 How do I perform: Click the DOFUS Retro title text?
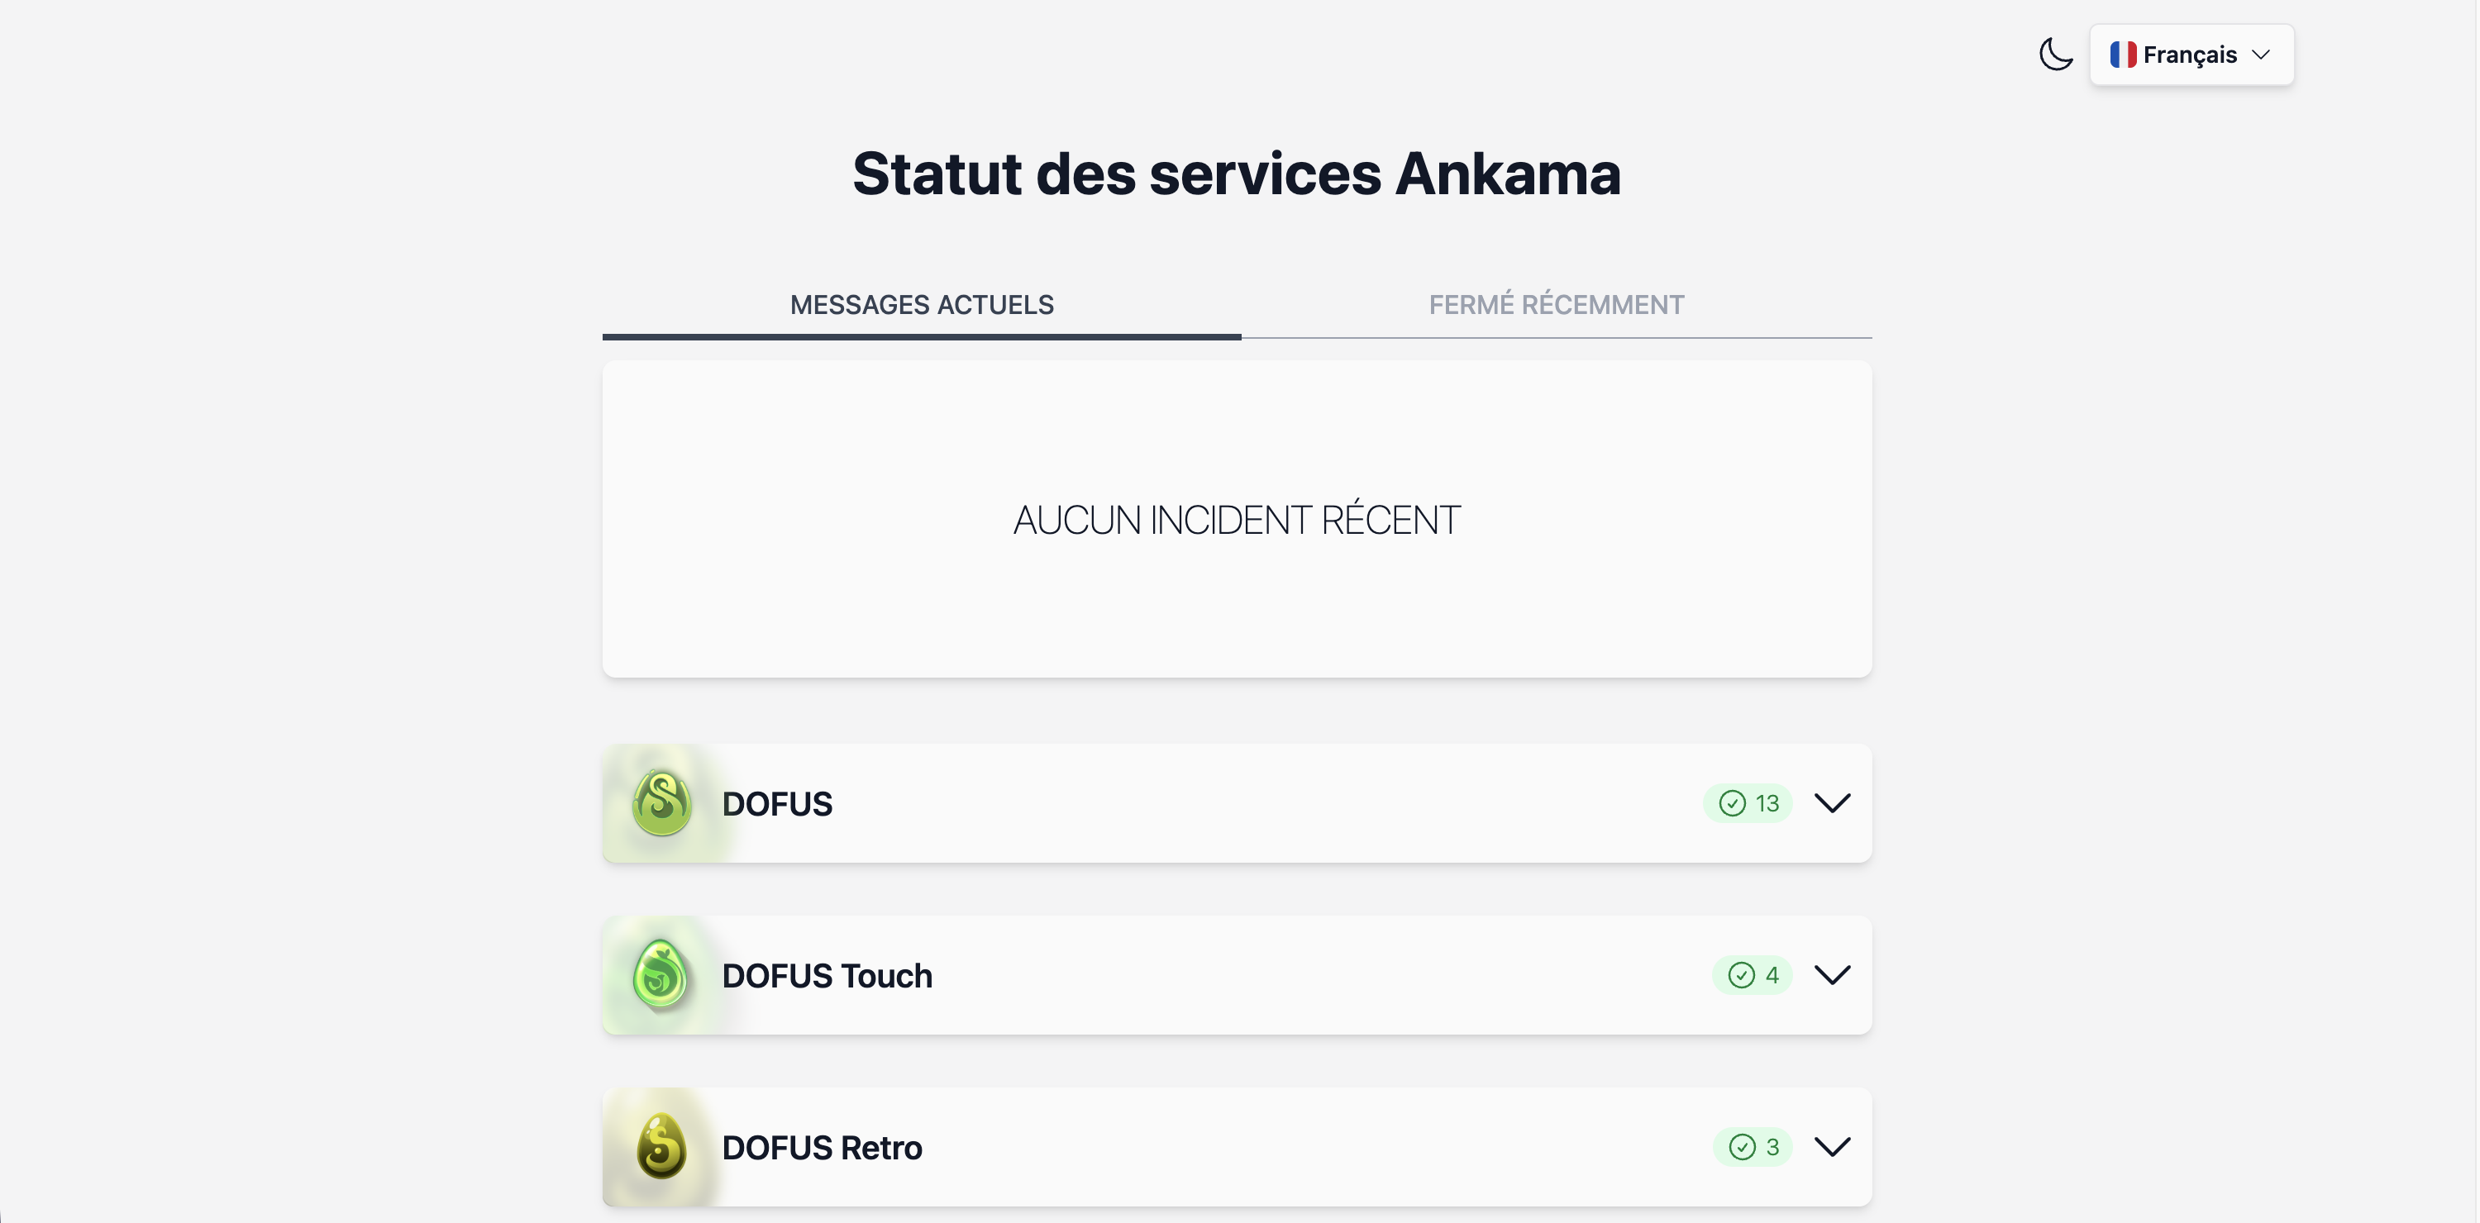pyautogui.click(x=823, y=1148)
